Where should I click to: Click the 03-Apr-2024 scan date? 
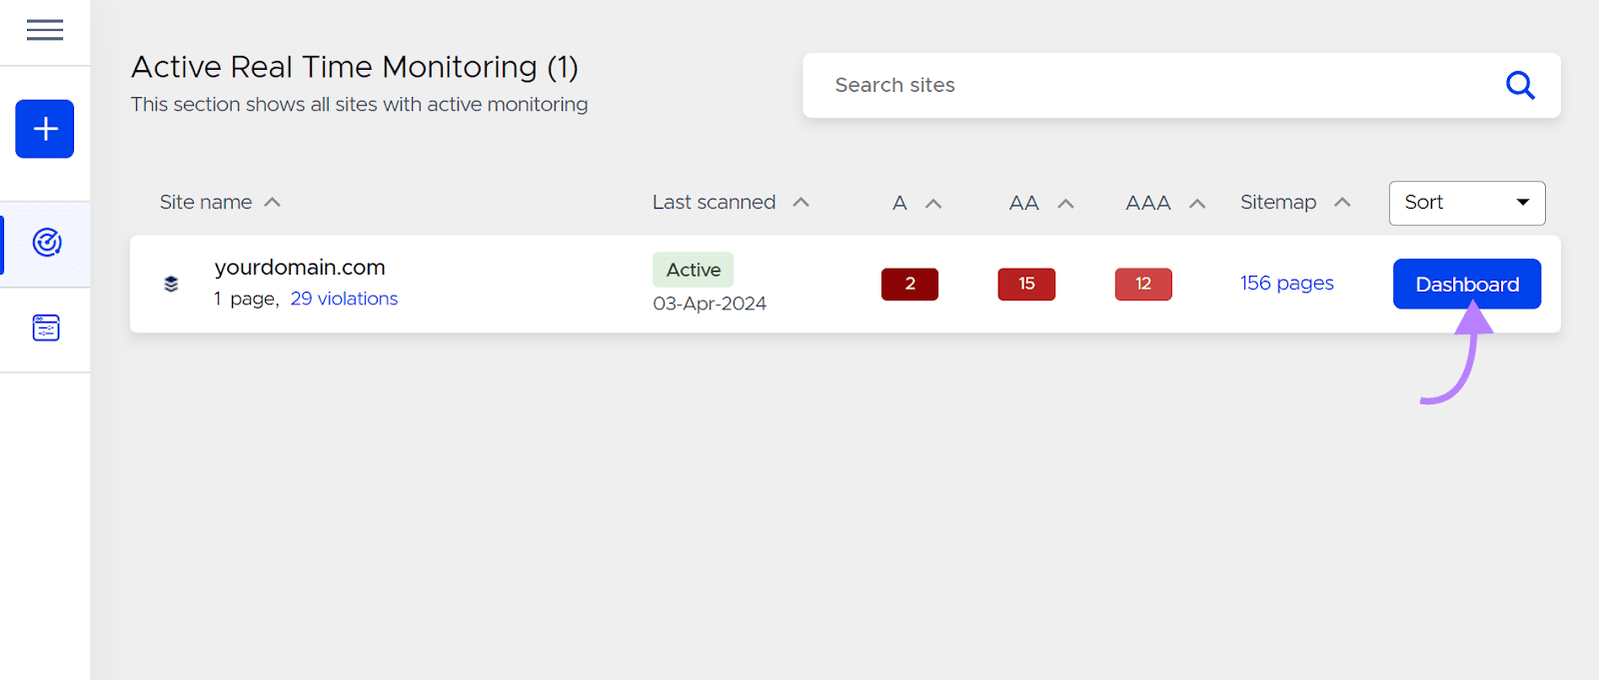tap(710, 304)
